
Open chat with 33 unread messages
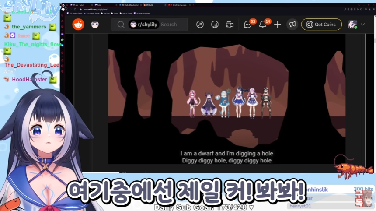(x=248, y=25)
